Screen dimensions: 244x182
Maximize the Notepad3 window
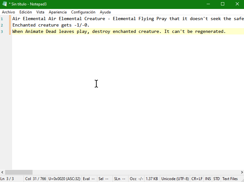coord(223,4)
